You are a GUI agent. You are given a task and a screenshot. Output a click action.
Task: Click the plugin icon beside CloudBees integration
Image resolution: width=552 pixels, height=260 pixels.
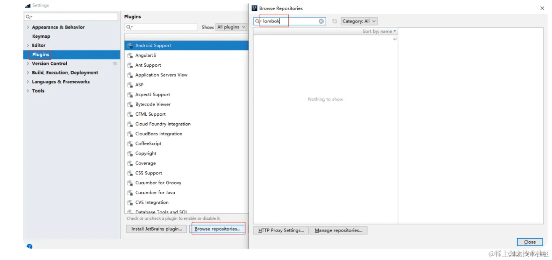click(130, 134)
